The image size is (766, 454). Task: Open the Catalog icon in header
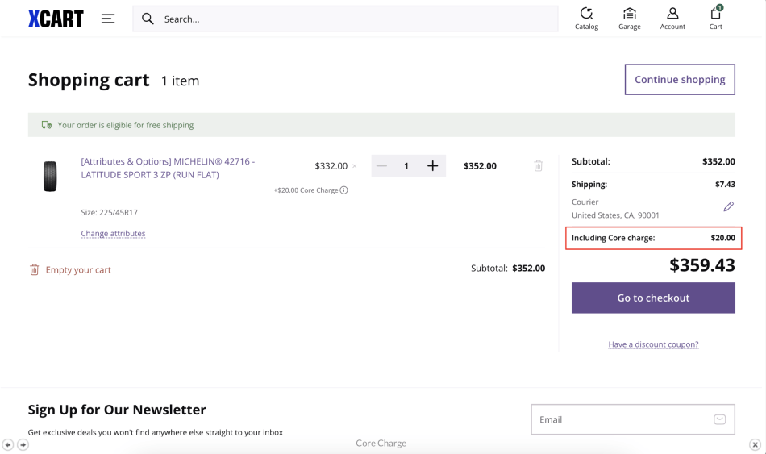pos(586,18)
